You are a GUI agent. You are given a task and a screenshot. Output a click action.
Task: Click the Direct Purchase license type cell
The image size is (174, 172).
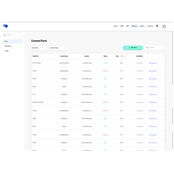[x=64, y=63]
